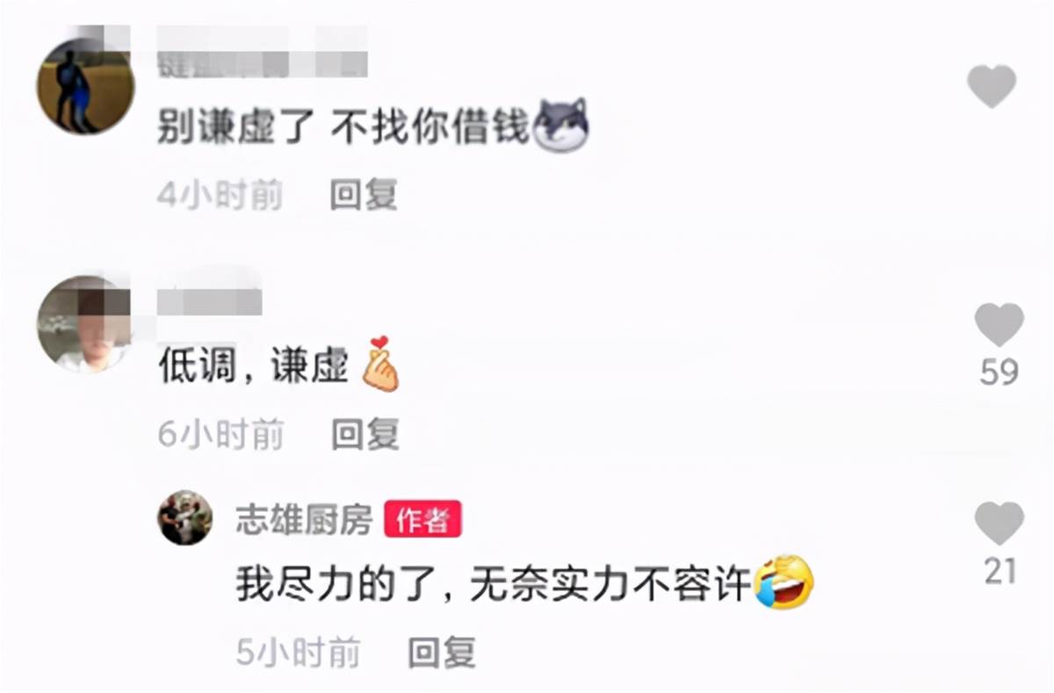Visit the 志雄厨房 username profile
This screenshot has width=1054, height=693.
click(x=304, y=521)
